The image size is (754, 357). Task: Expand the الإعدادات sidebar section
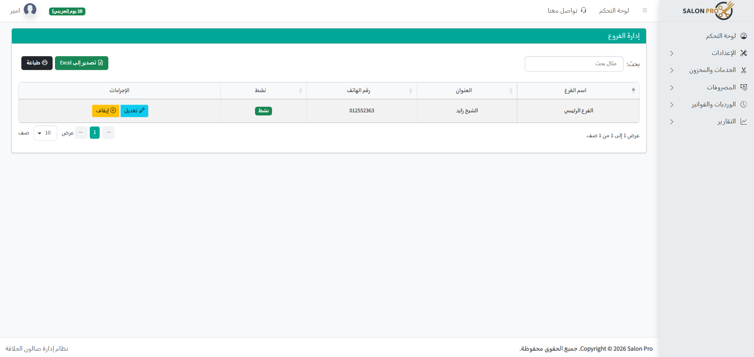pyautogui.click(x=671, y=53)
